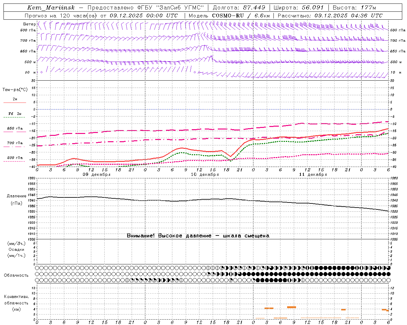Click the 'Высота: 177м' elevation text

click(354, 8)
